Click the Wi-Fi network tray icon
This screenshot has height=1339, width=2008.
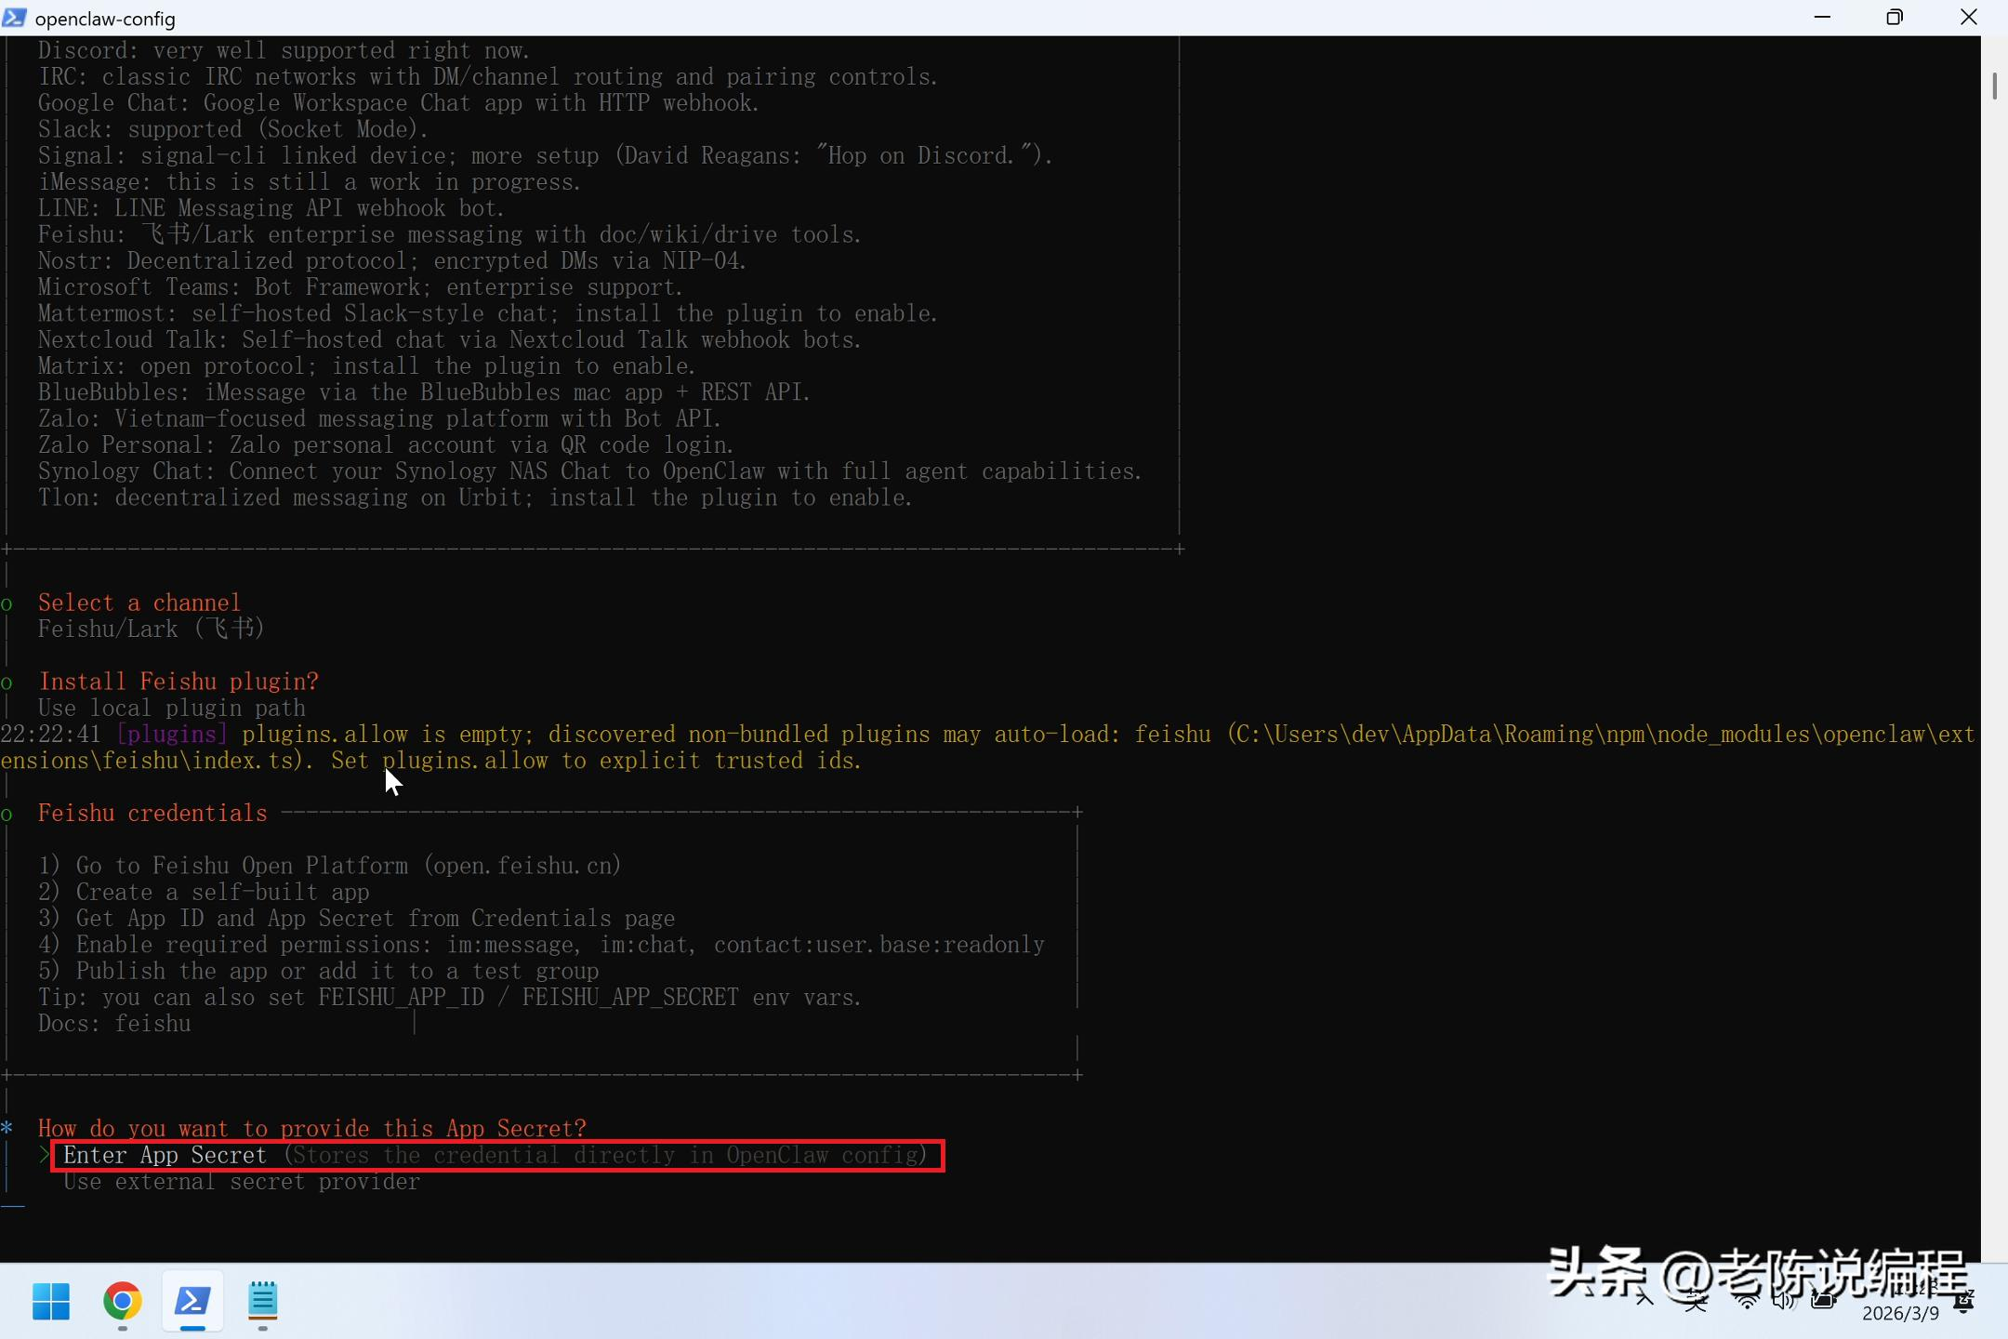pyautogui.click(x=1747, y=1301)
